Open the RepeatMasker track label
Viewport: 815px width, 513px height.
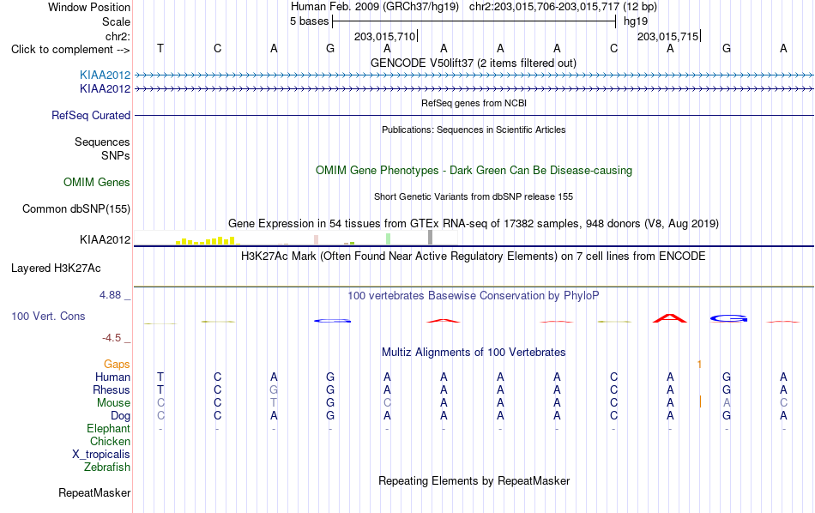tap(94, 492)
